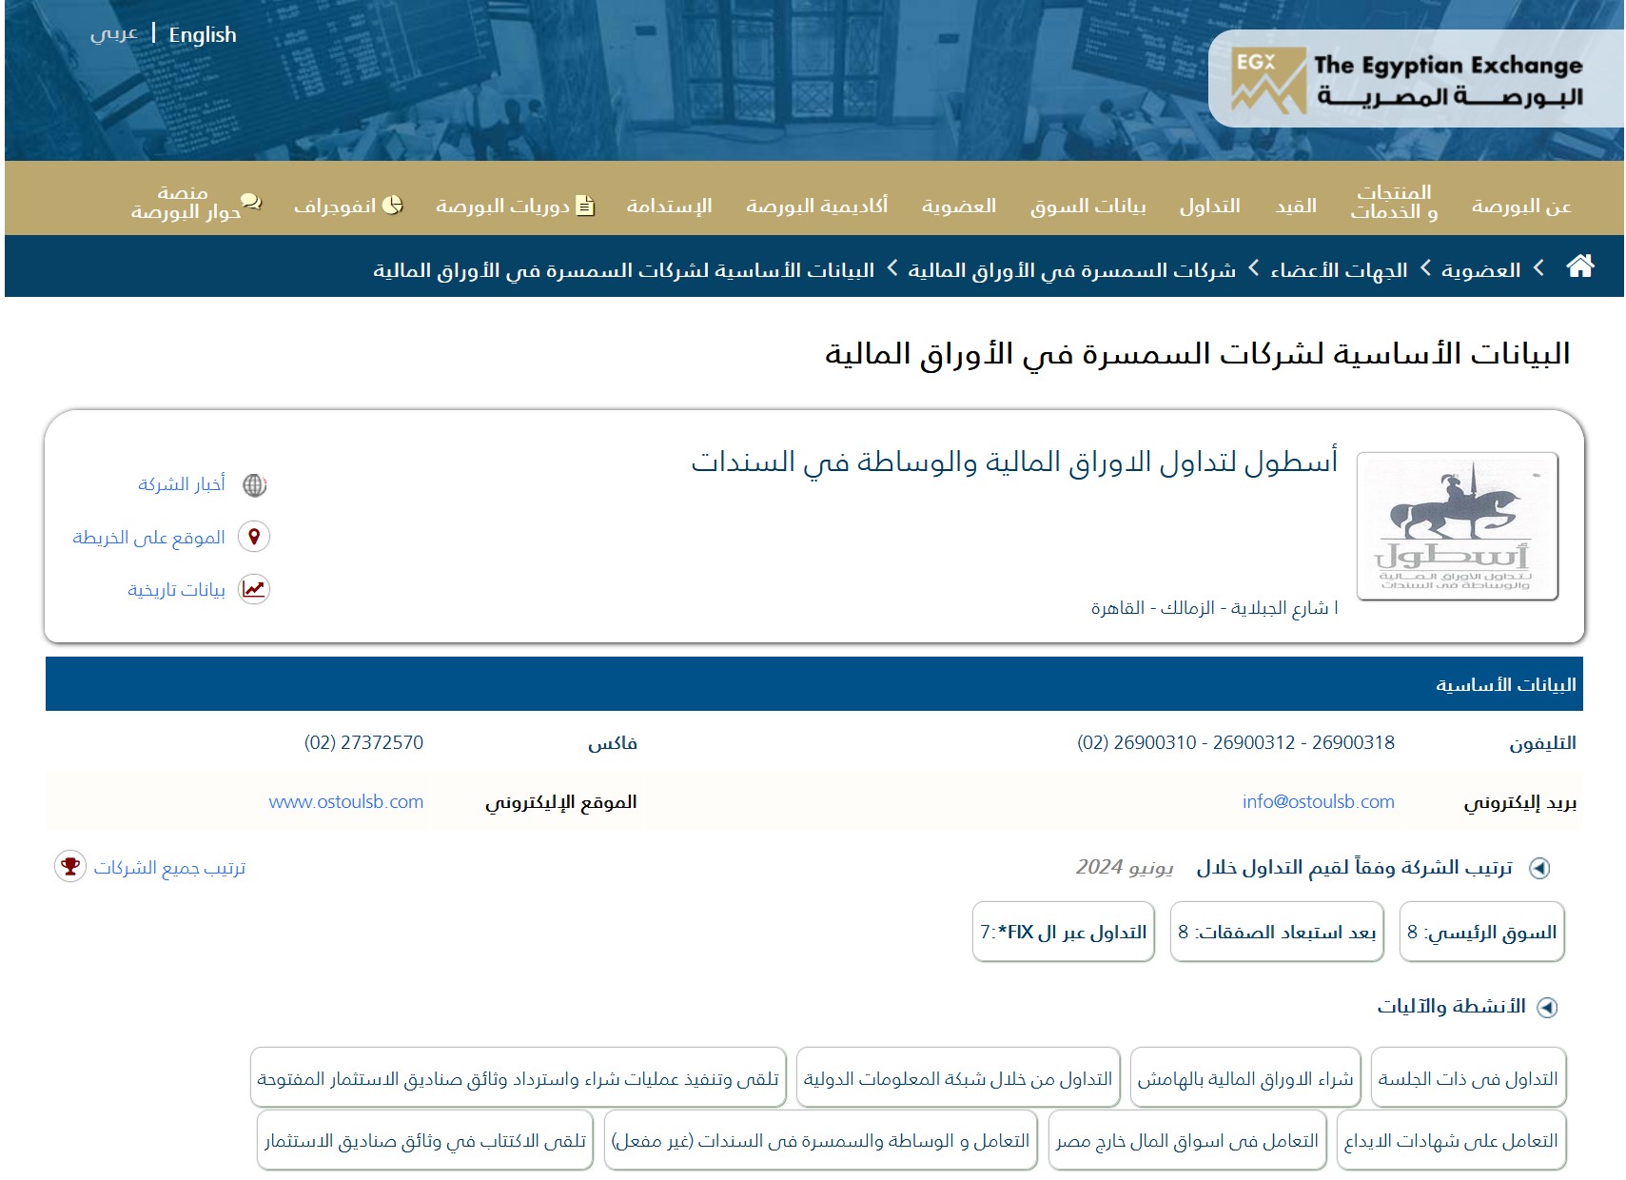Click the company name أسطول لتداول الاوراق المالية

pos(1014,462)
